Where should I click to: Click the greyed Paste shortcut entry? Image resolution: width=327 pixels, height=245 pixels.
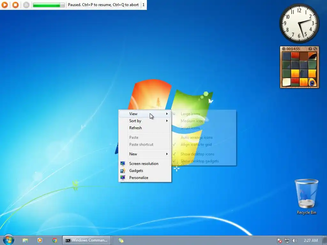(145, 145)
